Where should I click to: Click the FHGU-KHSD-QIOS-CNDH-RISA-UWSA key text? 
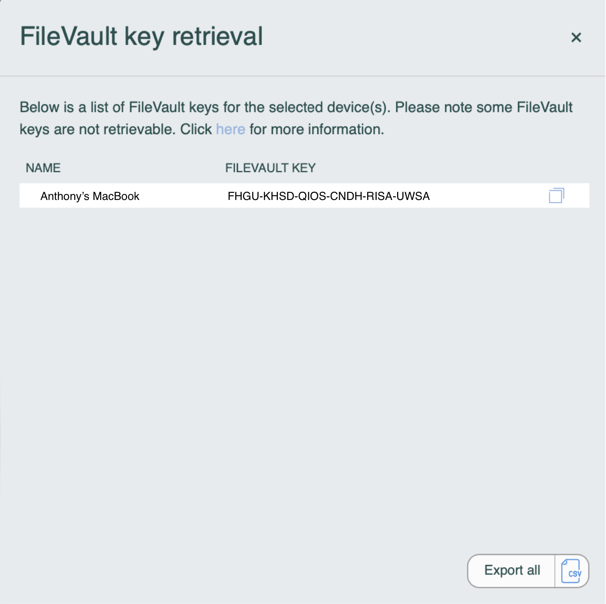pos(328,196)
